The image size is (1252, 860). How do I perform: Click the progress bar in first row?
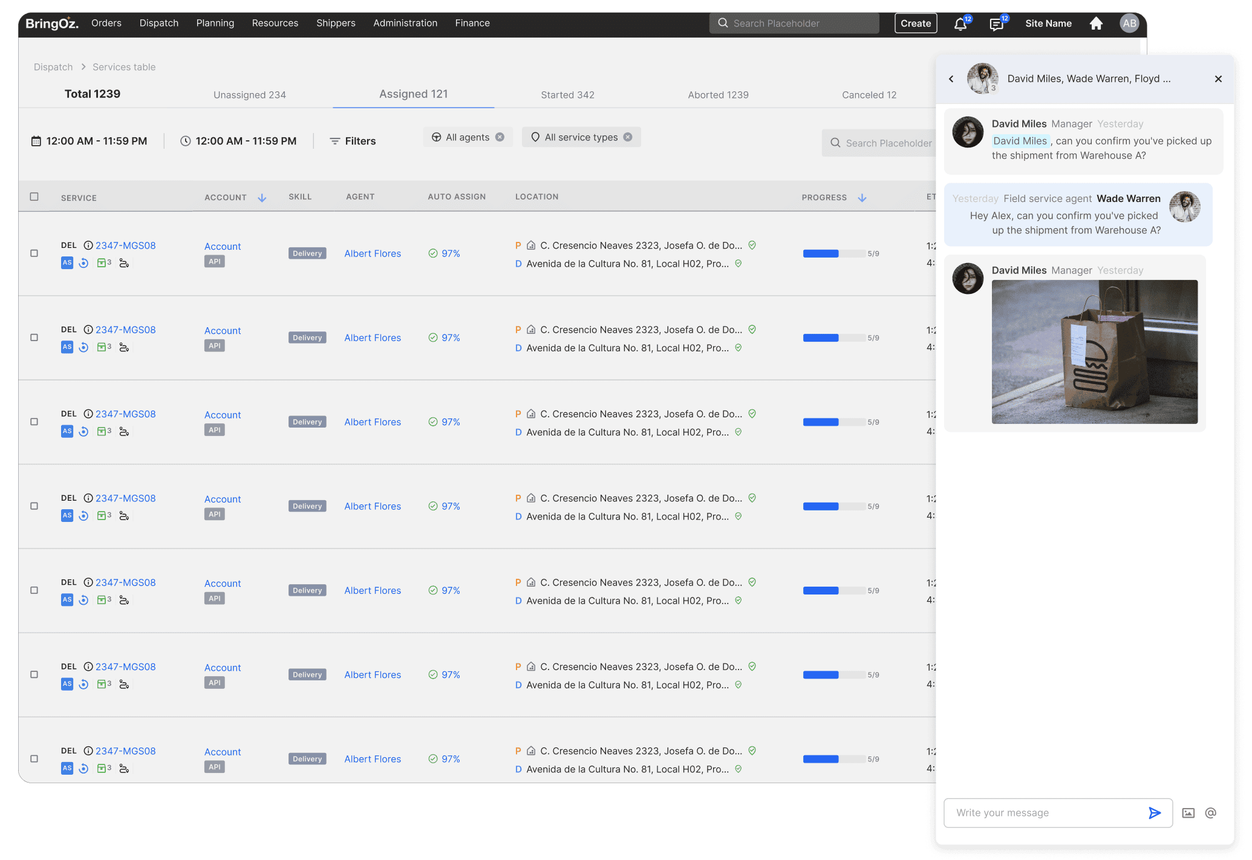coord(833,253)
